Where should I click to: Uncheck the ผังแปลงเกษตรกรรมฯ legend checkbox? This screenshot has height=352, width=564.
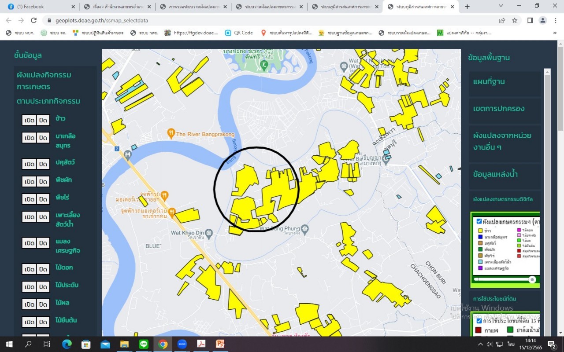(479, 221)
